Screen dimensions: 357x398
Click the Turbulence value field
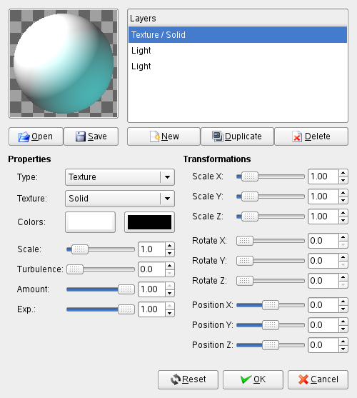(x=152, y=269)
